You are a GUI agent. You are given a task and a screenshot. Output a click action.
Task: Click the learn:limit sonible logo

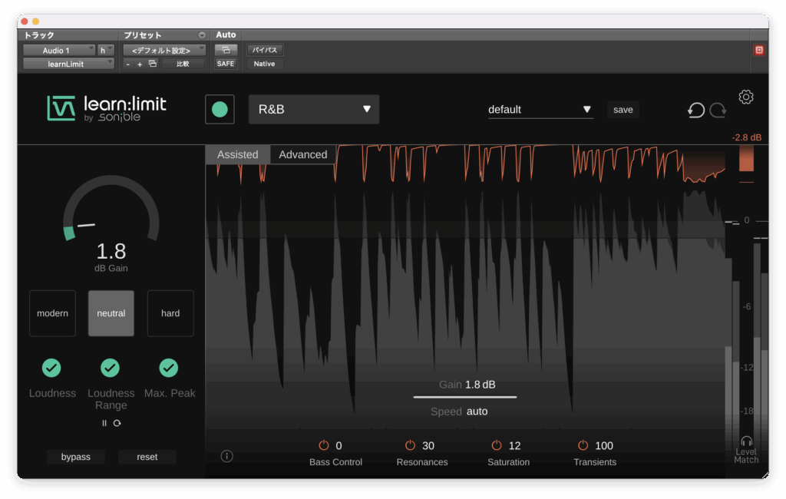pyautogui.click(x=107, y=108)
